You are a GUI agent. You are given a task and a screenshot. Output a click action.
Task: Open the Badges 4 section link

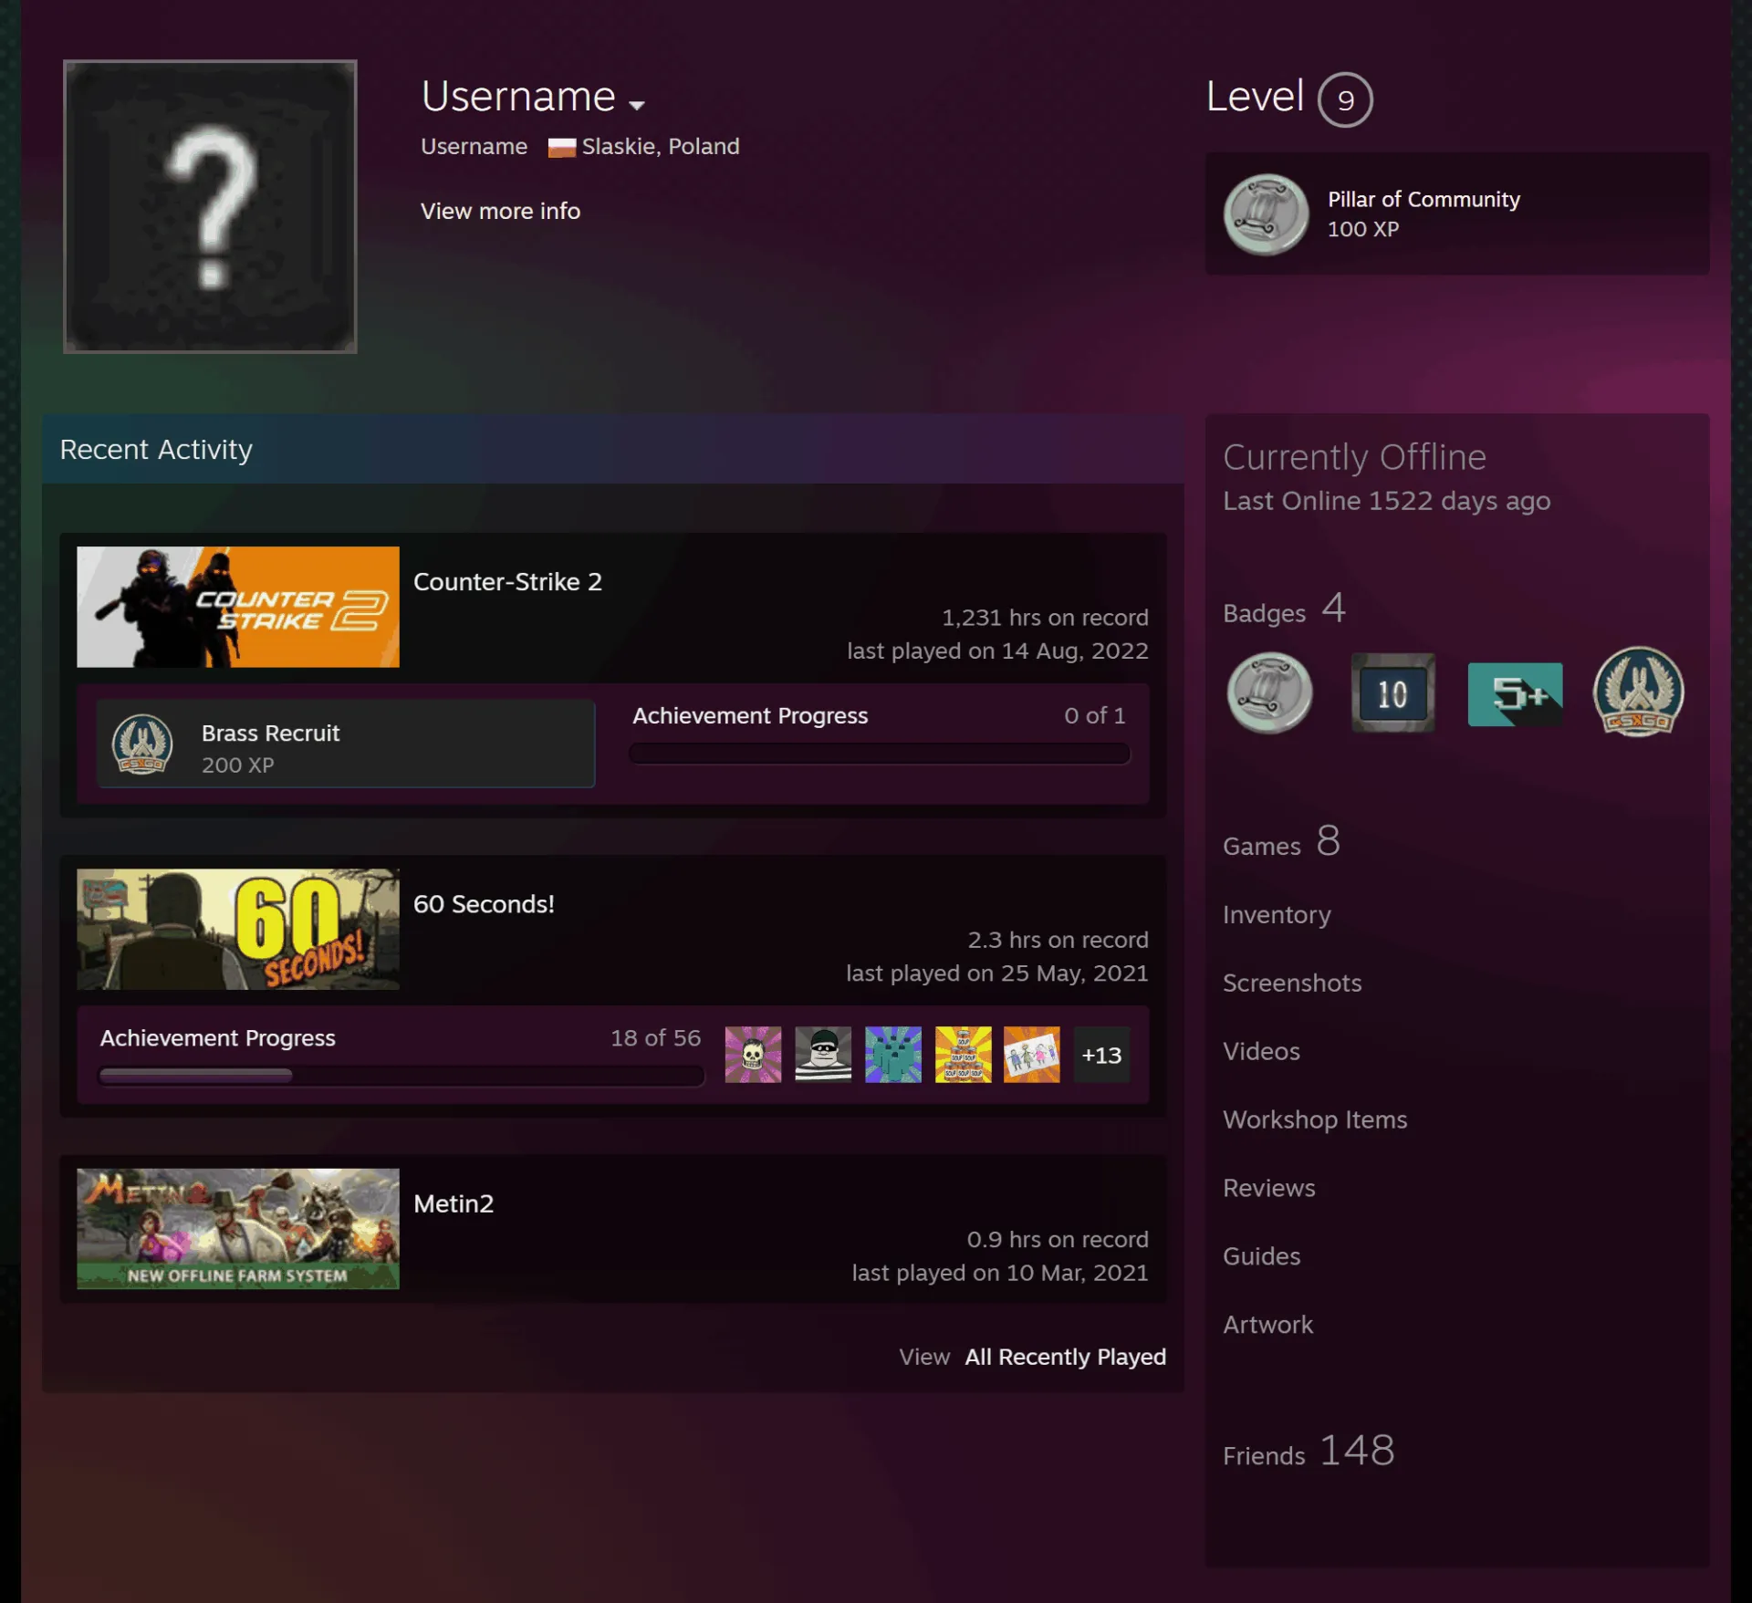[1285, 609]
